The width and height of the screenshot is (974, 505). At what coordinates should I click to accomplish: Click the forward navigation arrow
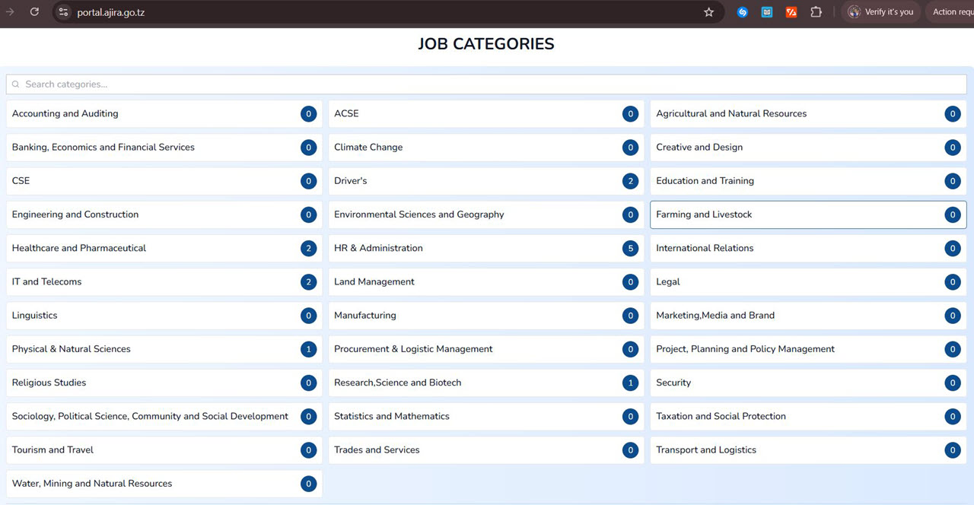[10, 12]
